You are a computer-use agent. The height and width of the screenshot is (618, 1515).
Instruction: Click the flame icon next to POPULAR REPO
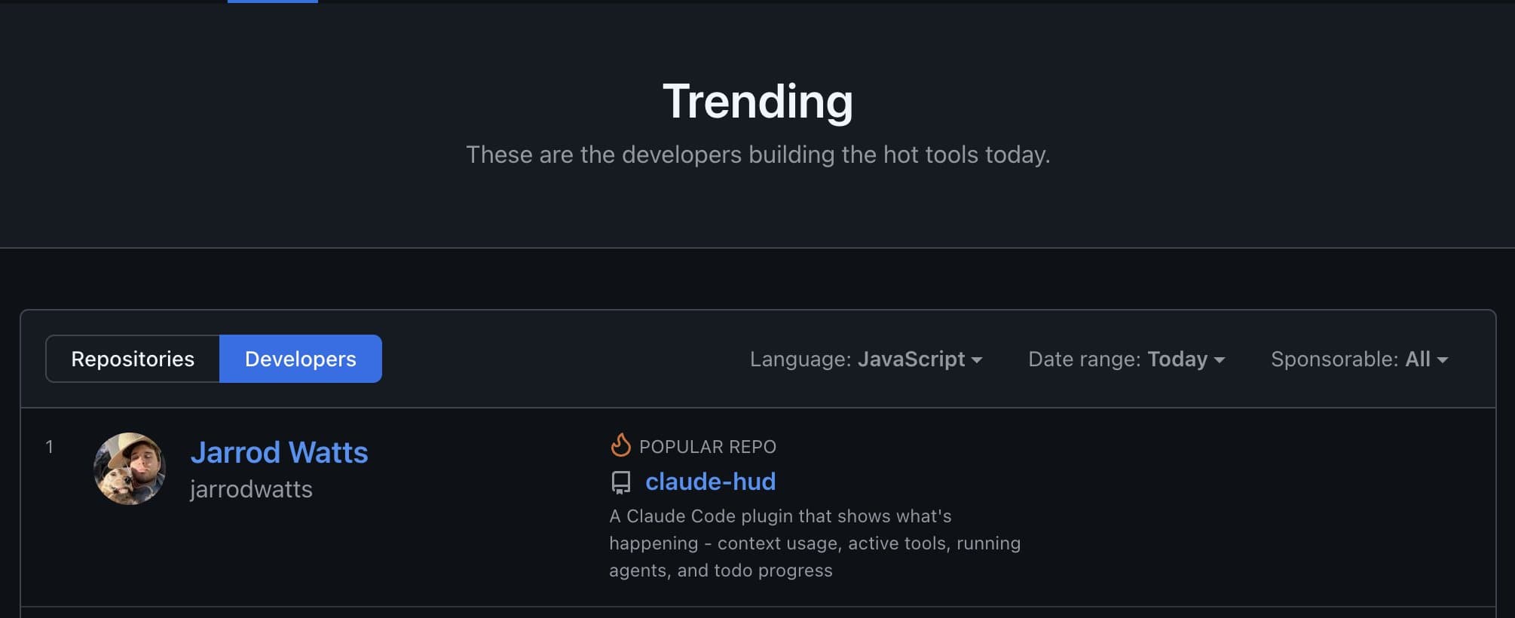click(620, 446)
